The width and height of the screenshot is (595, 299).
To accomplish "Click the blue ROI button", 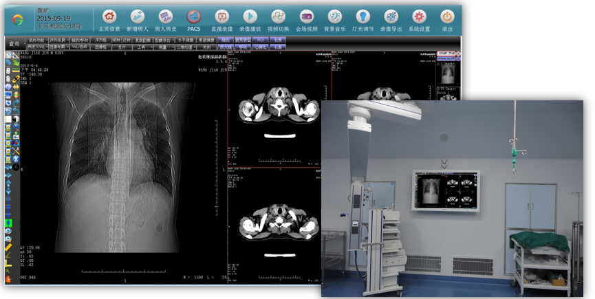I will [259, 41].
